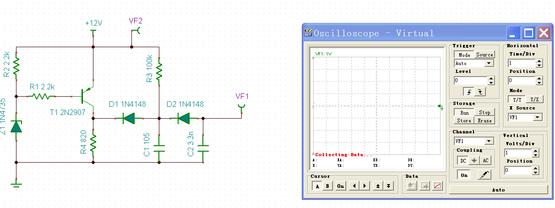Switch horizontal mode to Y/T
This screenshot has width=555, height=208.
click(x=517, y=99)
